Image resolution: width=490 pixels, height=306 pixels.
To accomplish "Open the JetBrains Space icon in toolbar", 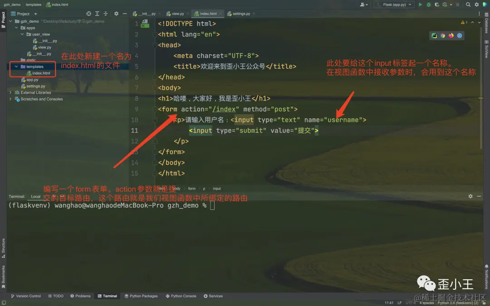I will (x=485, y=5).
